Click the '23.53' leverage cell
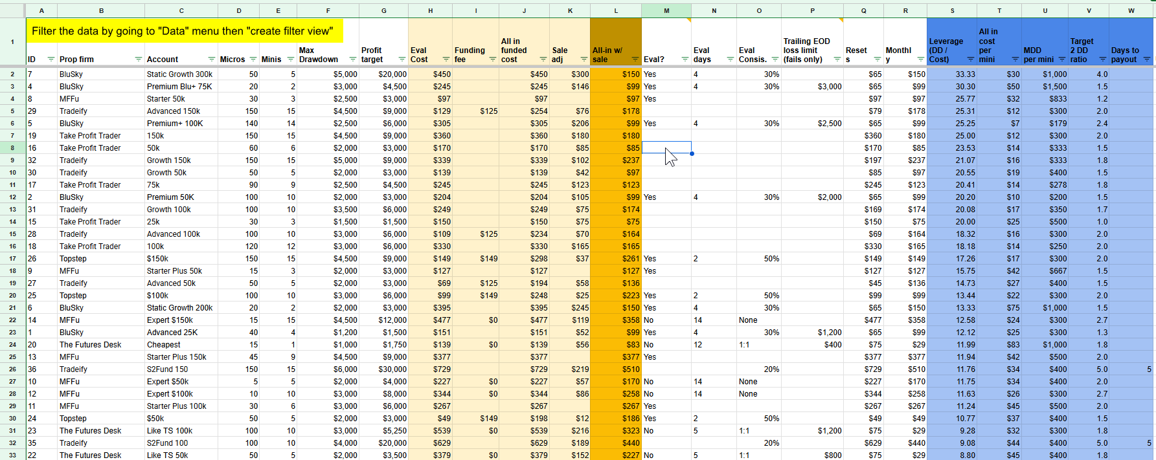The width and height of the screenshot is (1156, 460). pyautogui.click(x=952, y=148)
